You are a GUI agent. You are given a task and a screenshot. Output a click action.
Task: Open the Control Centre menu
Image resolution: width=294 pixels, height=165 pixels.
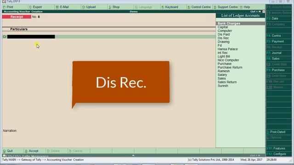[199, 7]
